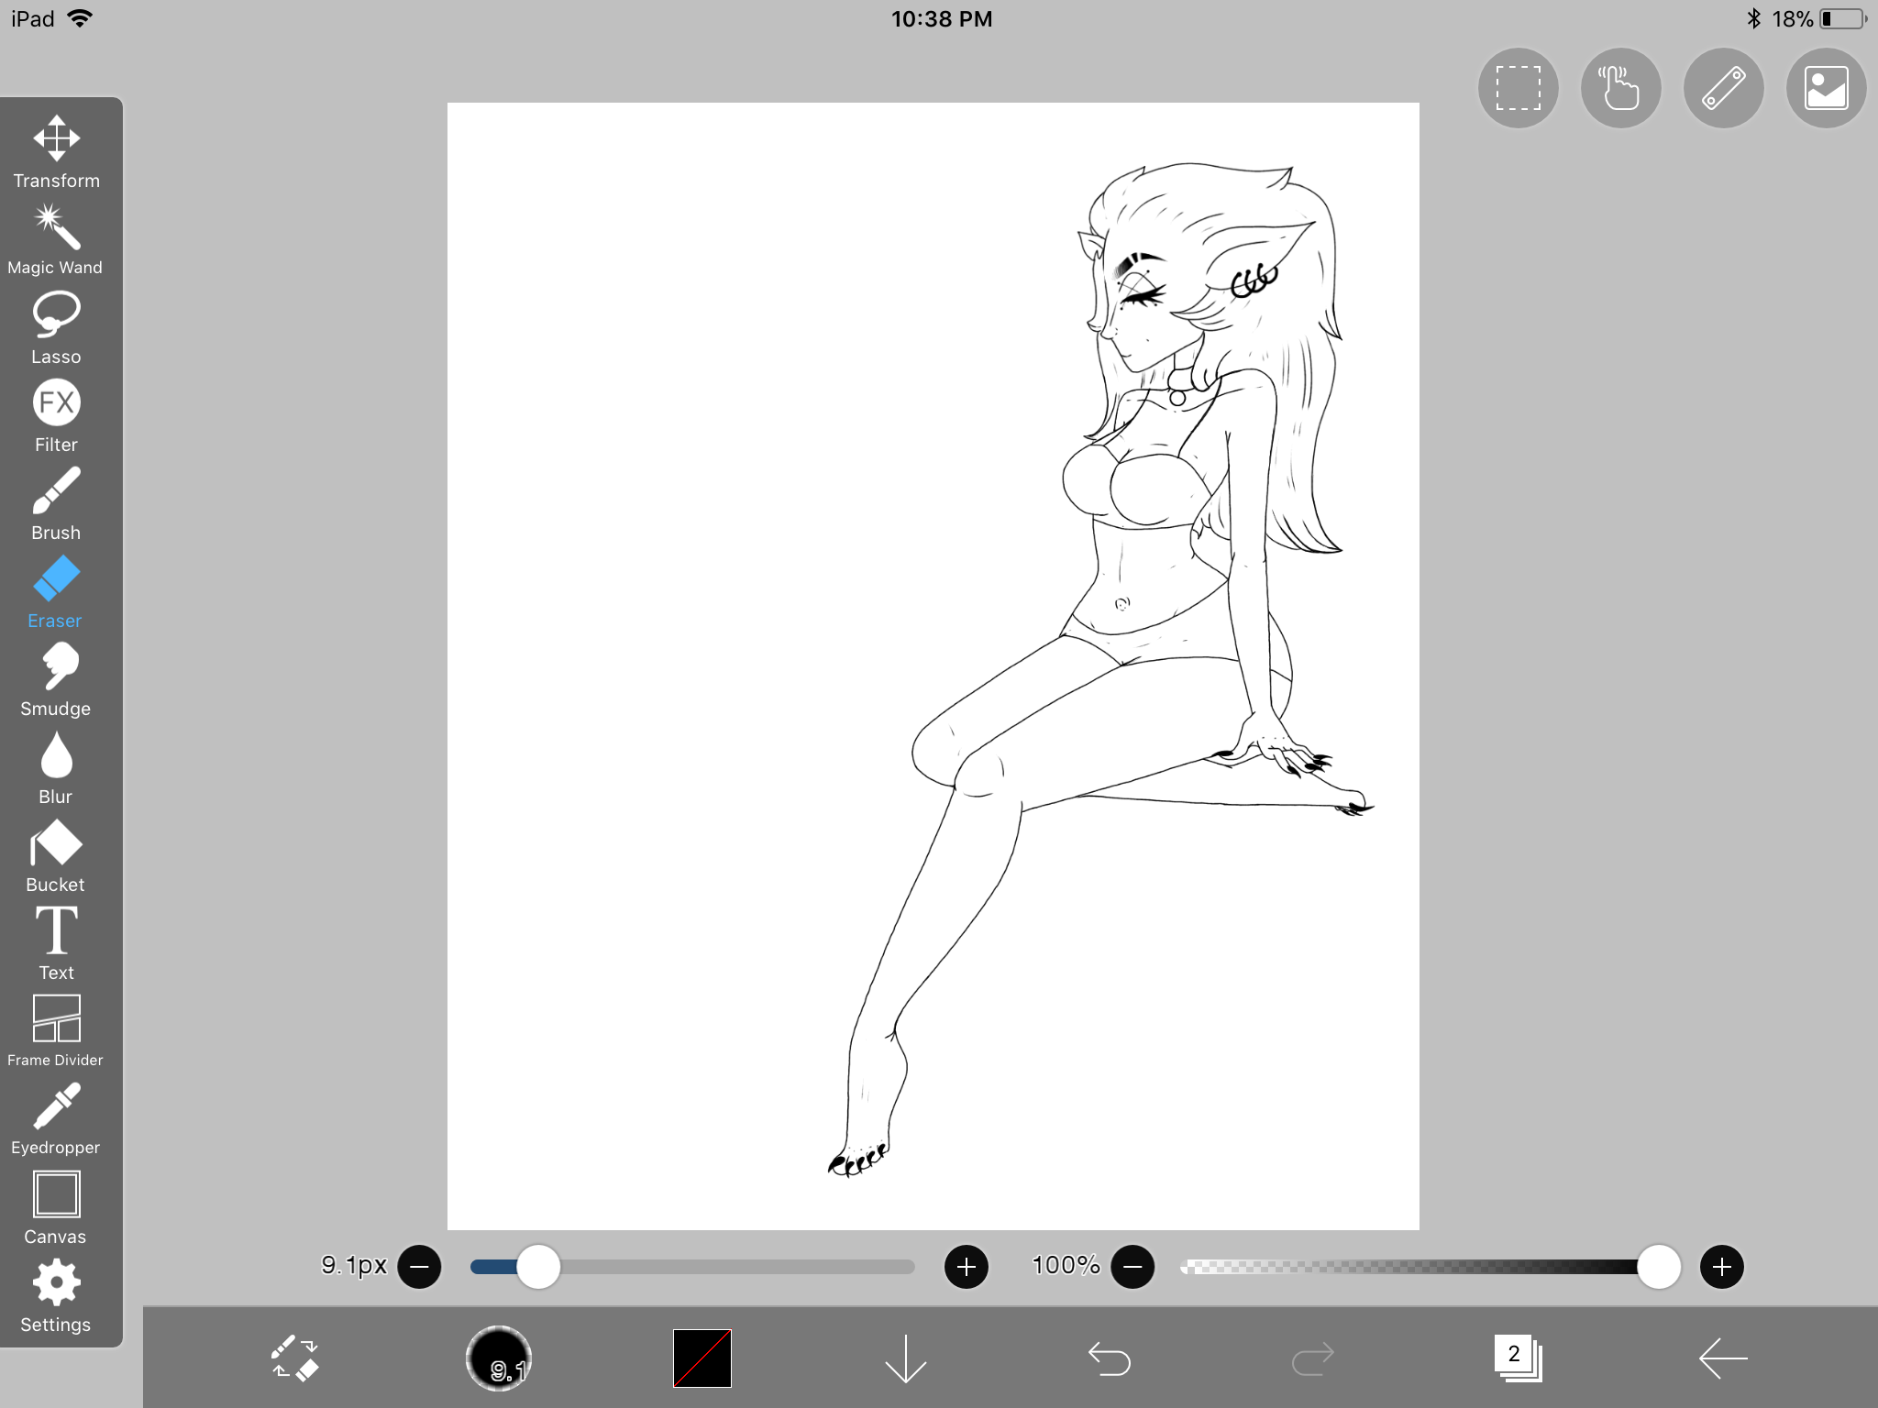Viewport: 1878px width, 1408px height.
Task: Select the Magic Wand tool
Action: coord(56,240)
